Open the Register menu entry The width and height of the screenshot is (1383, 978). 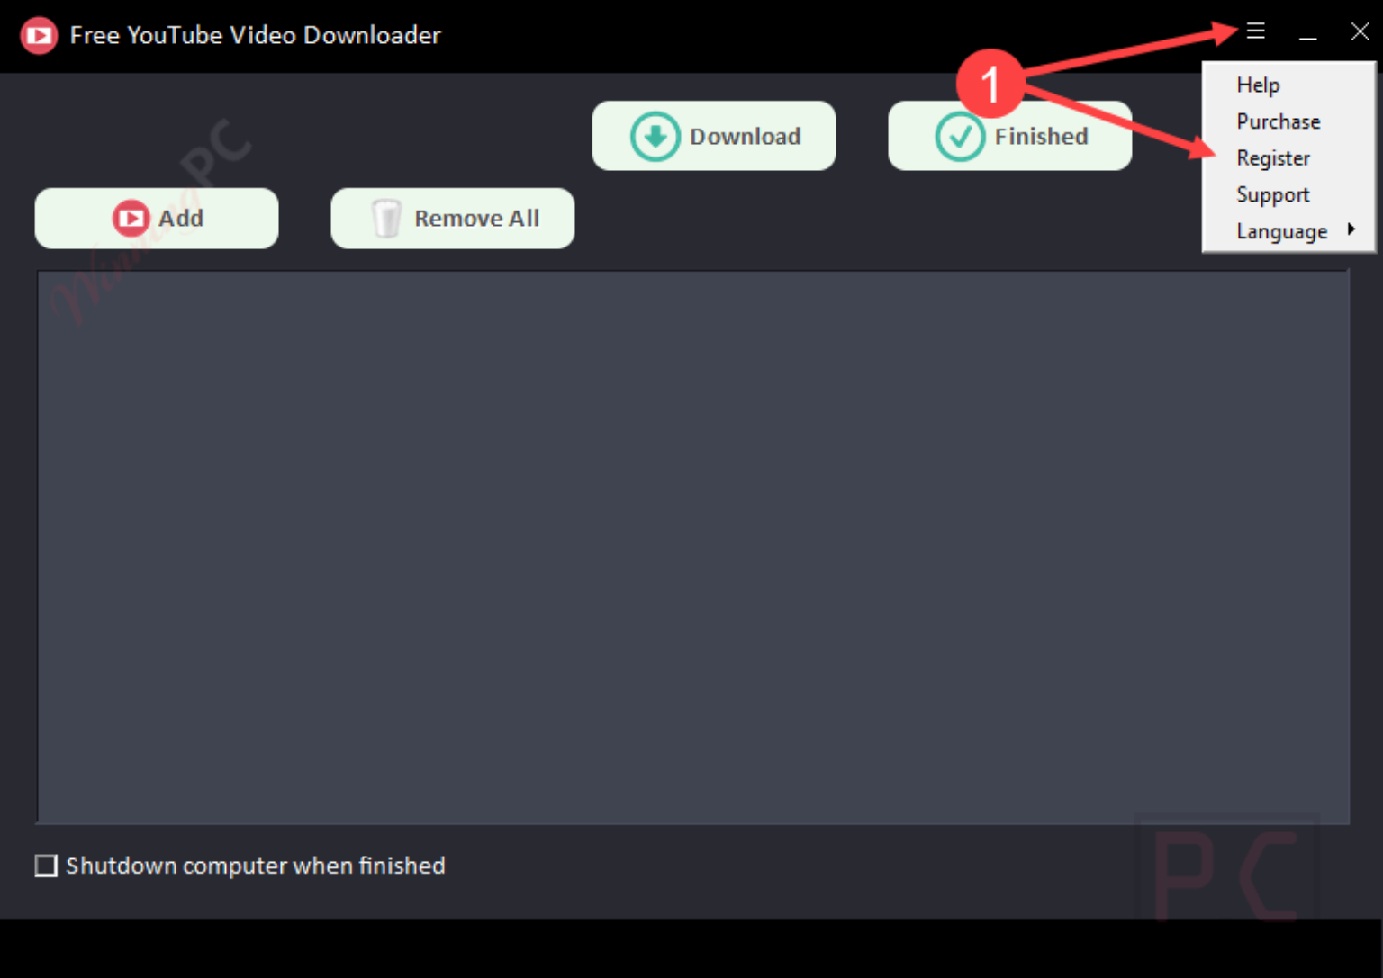1273,157
